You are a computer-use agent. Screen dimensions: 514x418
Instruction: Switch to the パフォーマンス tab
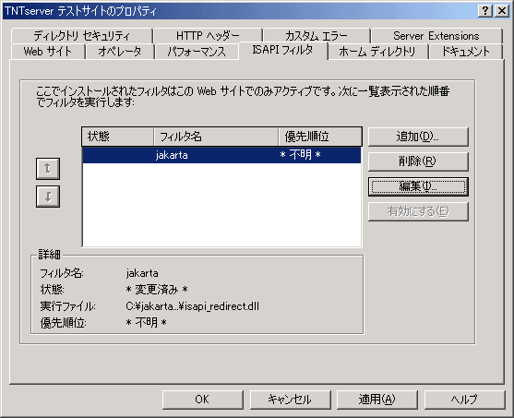(x=197, y=52)
